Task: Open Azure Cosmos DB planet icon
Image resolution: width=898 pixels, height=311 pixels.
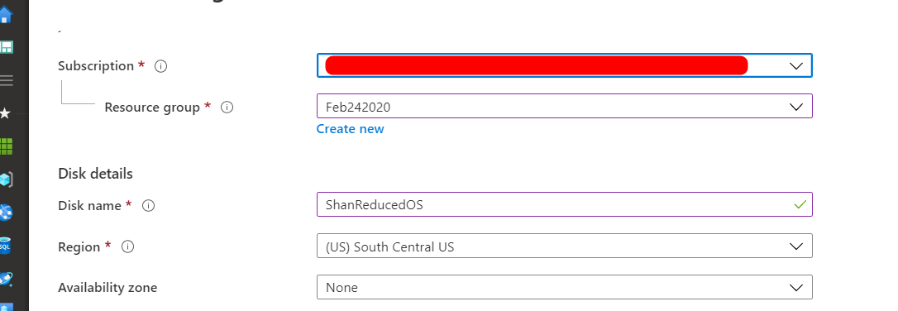Action: pyautogui.click(x=7, y=279)
